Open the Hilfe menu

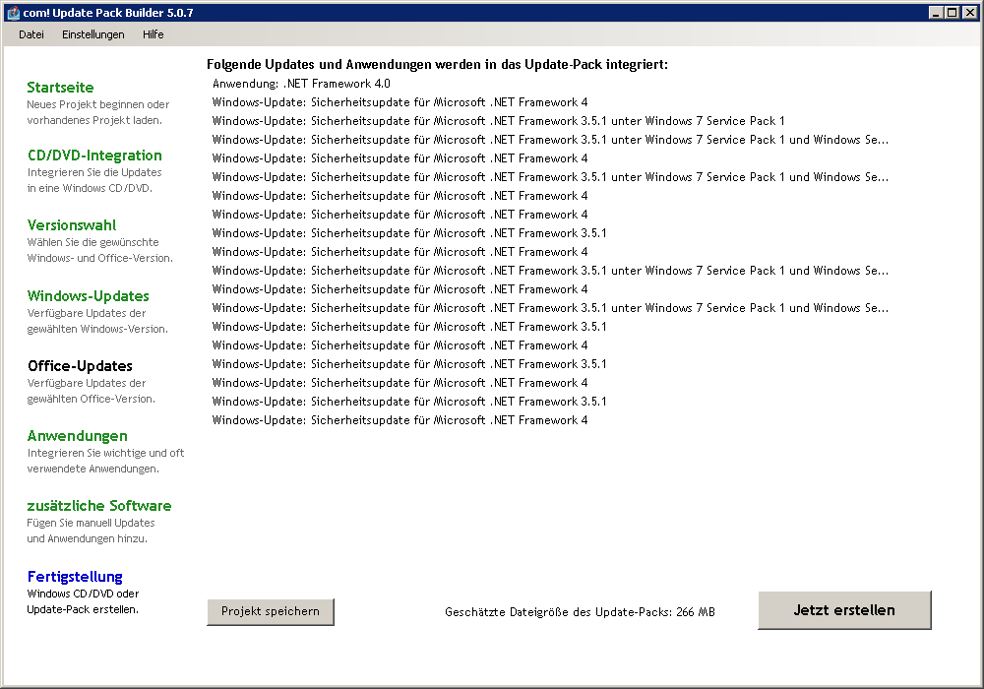coord(154,34)
